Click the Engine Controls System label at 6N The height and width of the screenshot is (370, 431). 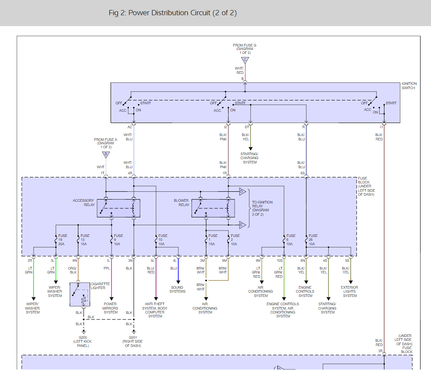(305, 291)
